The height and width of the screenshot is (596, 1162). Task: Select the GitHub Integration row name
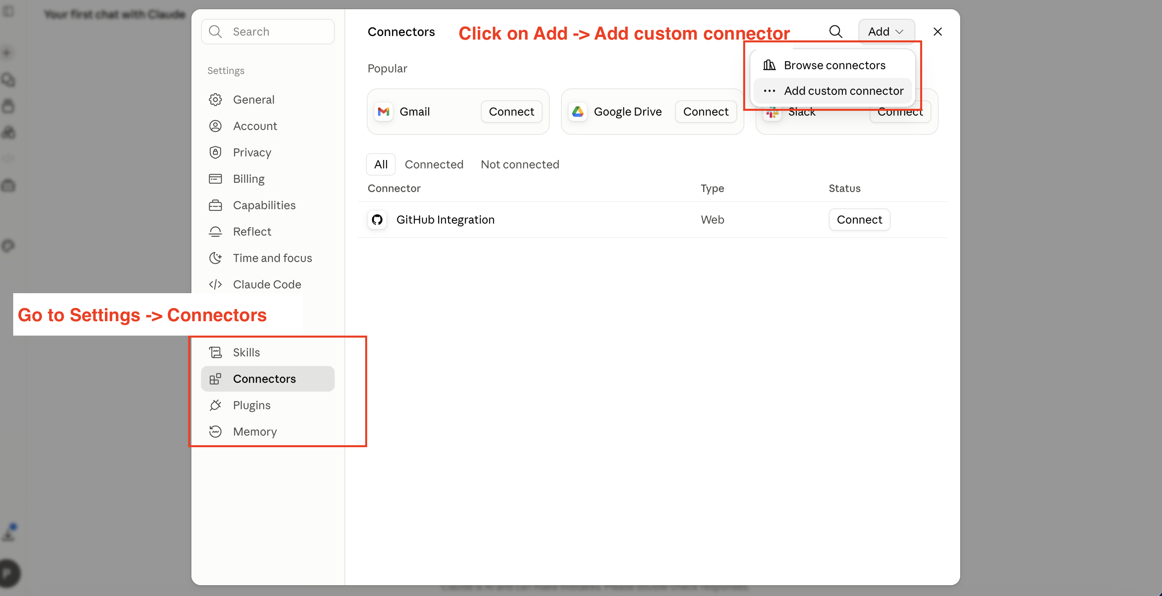[x=445, y=220]
